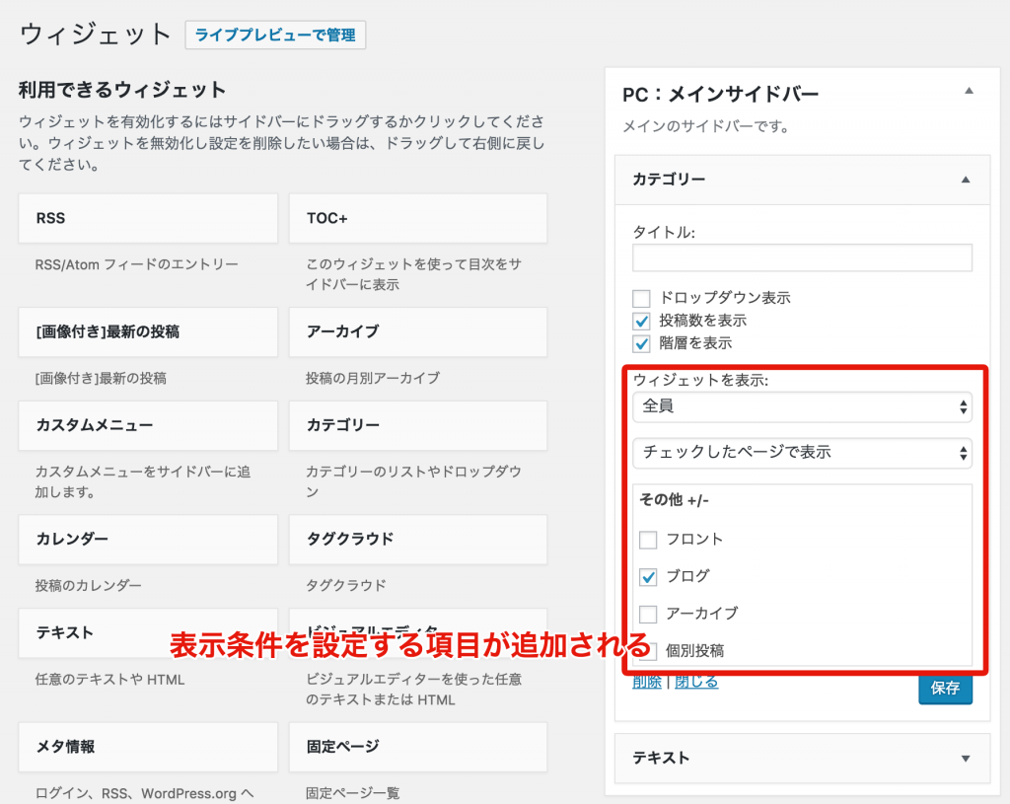
Task: Click ライブプレビューで管理 button
Action: click(275, 35)
